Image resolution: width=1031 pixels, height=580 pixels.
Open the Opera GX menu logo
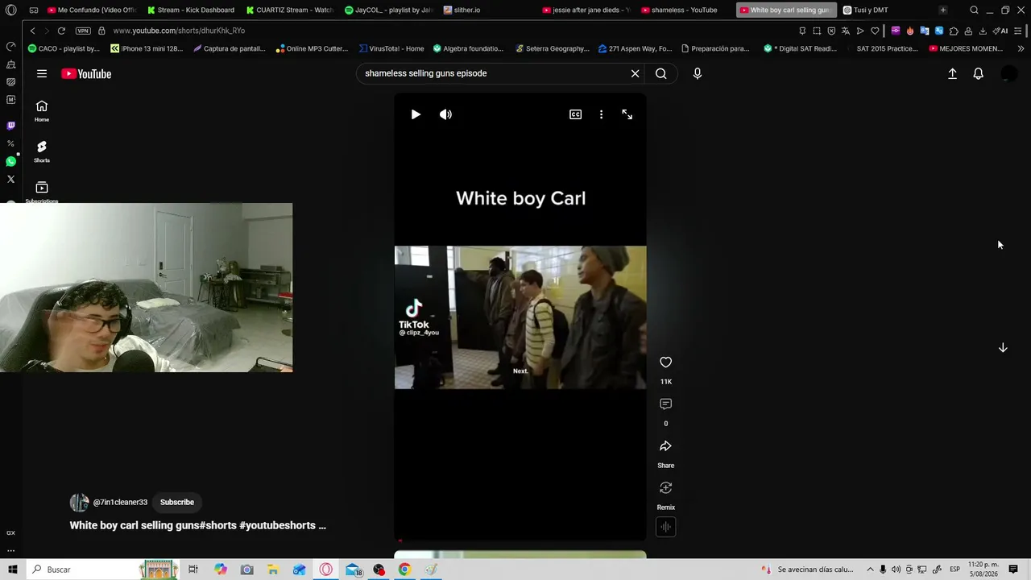pos(10,10)
